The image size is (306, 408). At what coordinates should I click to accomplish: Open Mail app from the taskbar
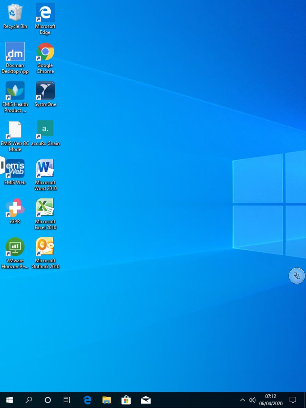pos(146,400)
